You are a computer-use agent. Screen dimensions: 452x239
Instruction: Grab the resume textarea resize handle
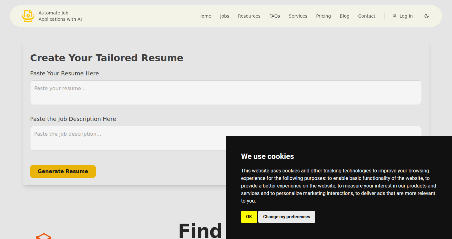click(x=420, y=103)
